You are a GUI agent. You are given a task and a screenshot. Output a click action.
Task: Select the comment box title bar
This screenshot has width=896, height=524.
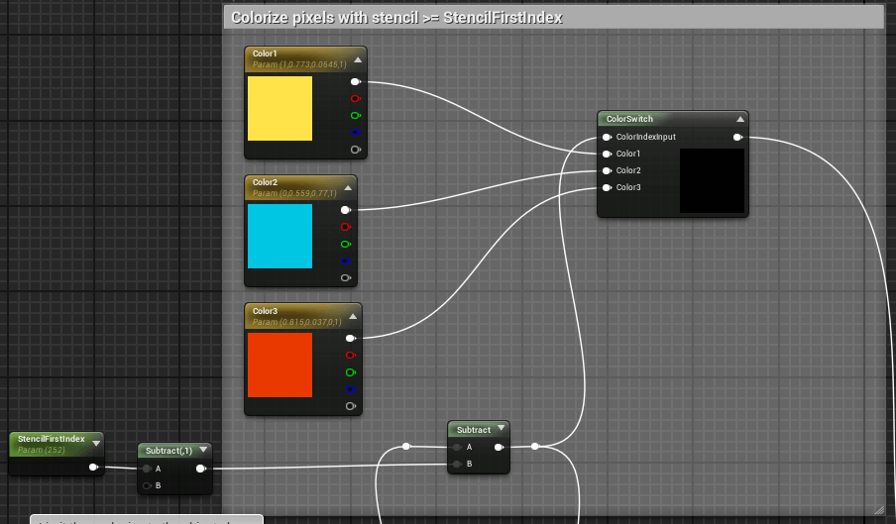(554, 18)
